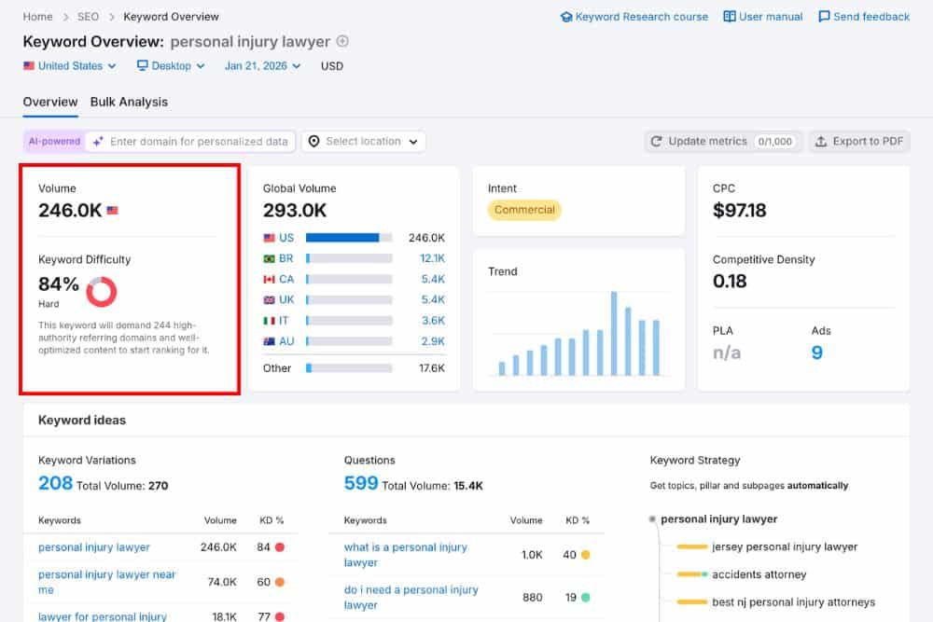
Task: Open the United States country dropdown
Action: point(70,66)
